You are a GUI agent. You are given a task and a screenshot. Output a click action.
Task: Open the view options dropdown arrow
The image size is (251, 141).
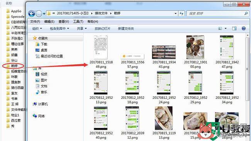(226, 29)
